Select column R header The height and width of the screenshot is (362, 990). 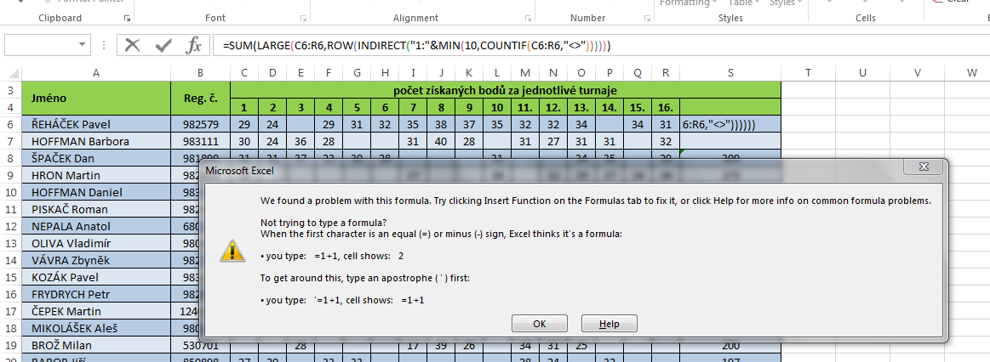point(666,73)
